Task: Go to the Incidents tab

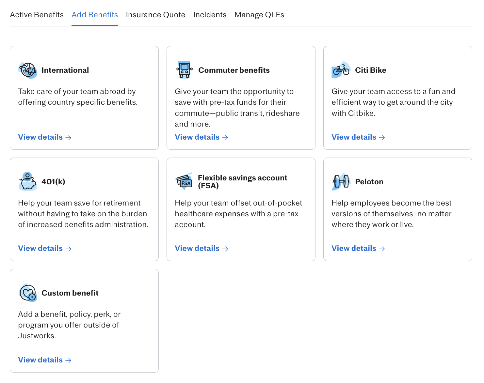Action: (210, 15)
